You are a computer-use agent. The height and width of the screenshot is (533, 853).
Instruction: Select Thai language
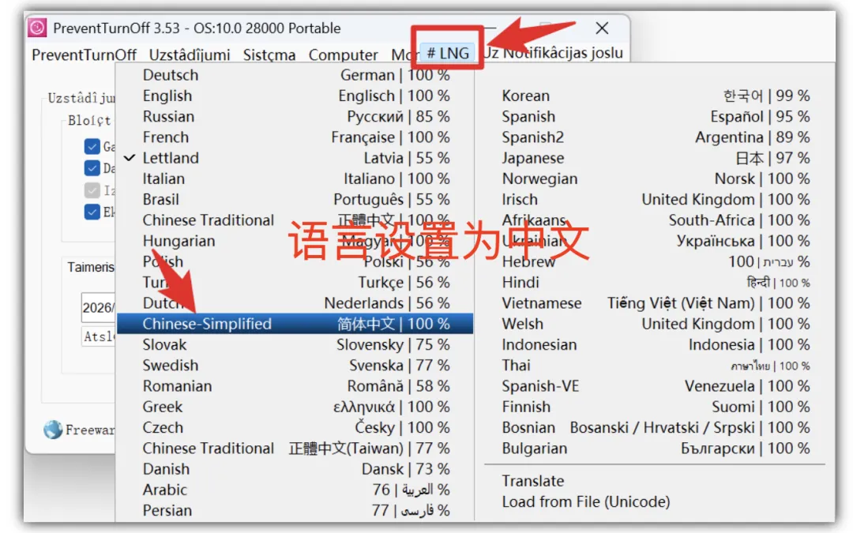[x=655, y=365]
